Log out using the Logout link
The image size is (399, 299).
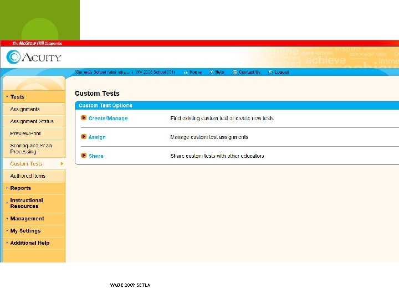[x=282, y=72]
